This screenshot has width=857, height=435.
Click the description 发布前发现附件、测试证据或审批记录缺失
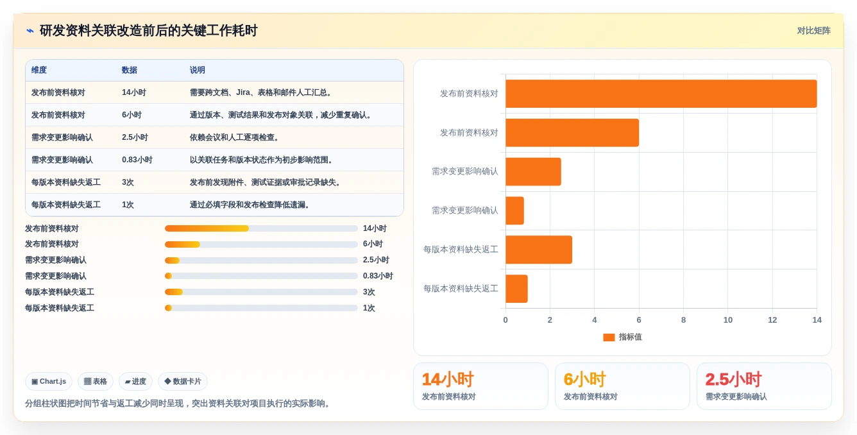(266, 183)
